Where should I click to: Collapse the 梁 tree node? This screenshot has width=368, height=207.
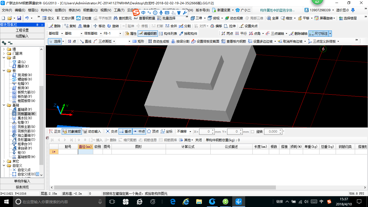click(4, 58)
